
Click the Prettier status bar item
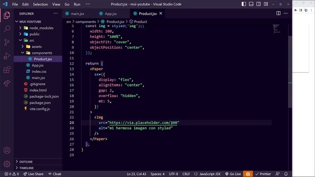pos(263,174)
